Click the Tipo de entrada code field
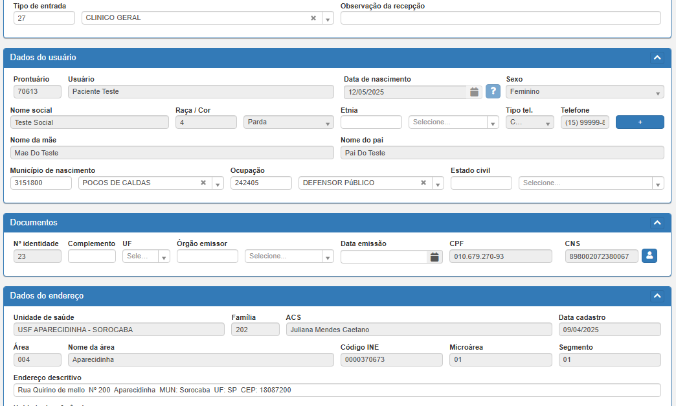This screenshot has height=406, width=676. (44, 18)
